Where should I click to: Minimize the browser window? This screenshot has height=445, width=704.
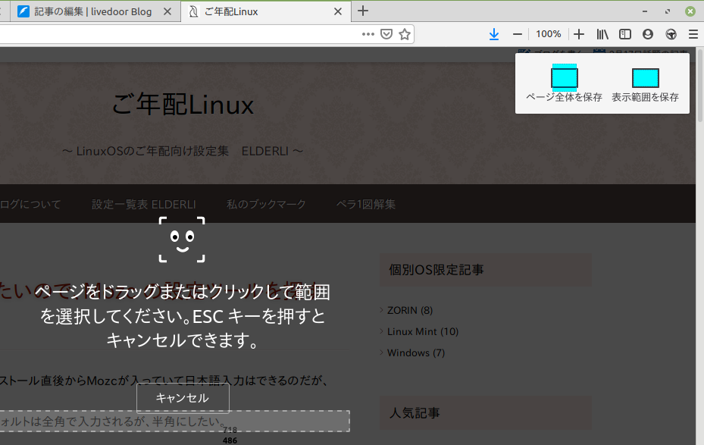645,11
